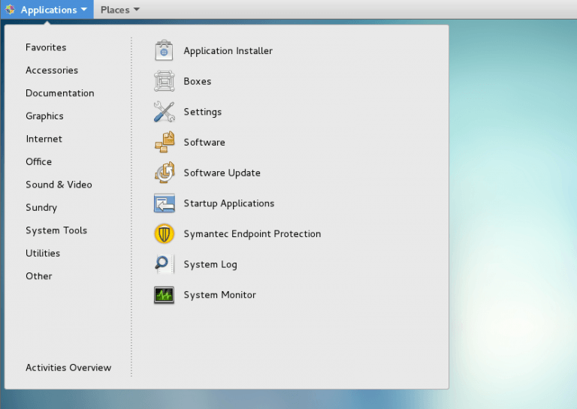The width and height of the screenshot is (577, 409).
Task: Launch Boxes by its label
Action: click(x=198, y=81)
